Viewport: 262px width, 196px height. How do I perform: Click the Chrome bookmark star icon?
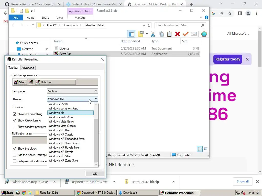(x=230, y=14)
